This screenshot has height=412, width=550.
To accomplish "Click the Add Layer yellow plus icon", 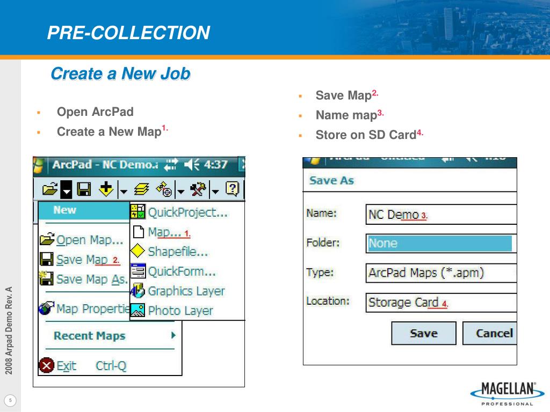I will coord(106,189).
